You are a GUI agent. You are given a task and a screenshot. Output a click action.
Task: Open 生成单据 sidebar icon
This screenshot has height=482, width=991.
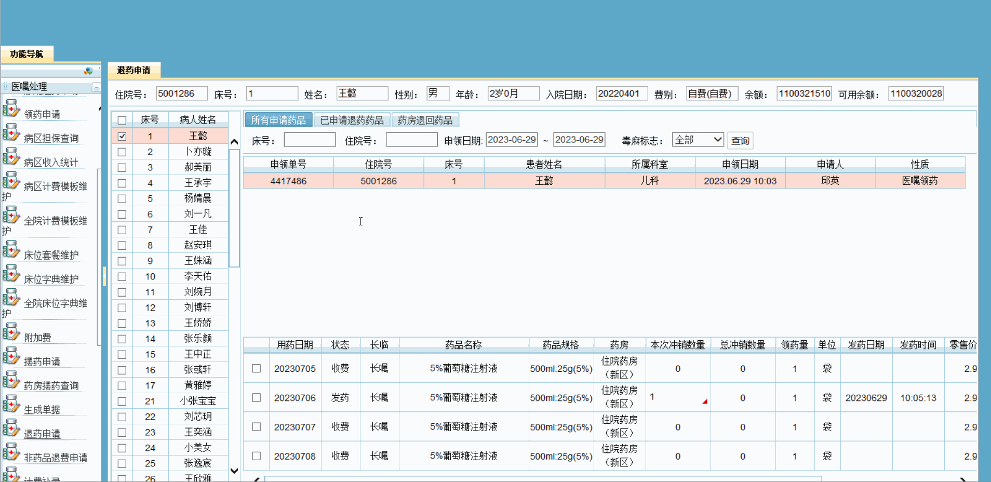11,405
